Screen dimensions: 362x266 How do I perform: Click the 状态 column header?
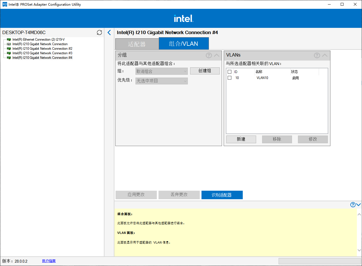point(295,72)
